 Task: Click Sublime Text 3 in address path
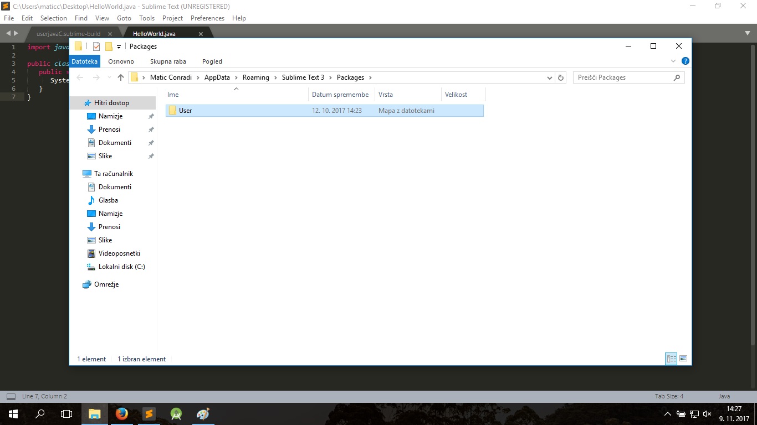point(303,77)
